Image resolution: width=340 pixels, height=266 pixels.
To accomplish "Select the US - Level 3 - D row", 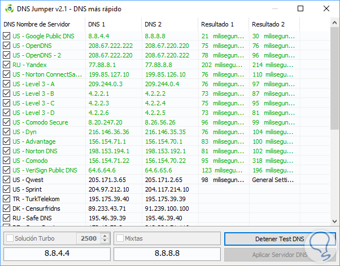I will click(165, 113).
